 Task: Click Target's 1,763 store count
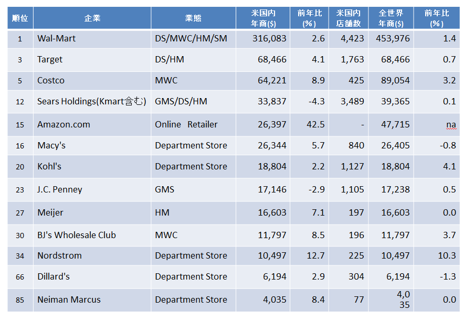click(x=352, y=59)
